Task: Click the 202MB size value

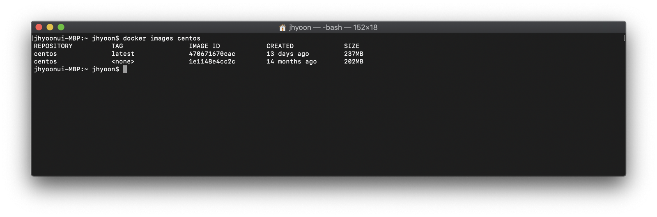Action: click(354, 61)
